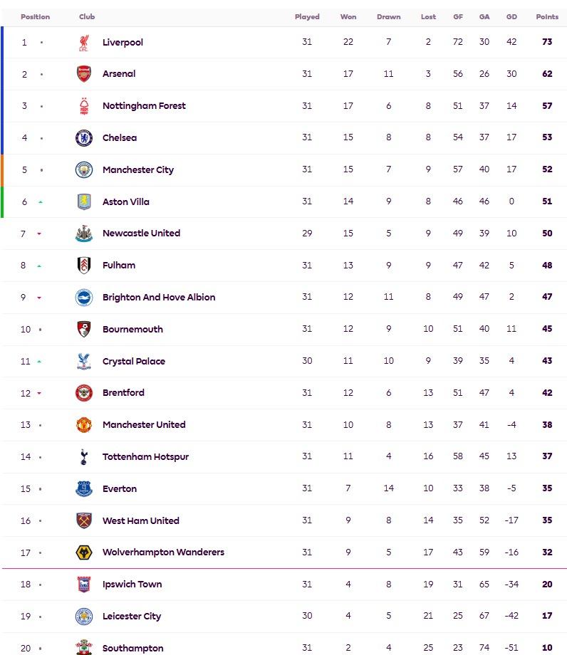The image size is (567, 655).
Task: Open the Crystal Palace club link
Action: click(133, 362)
